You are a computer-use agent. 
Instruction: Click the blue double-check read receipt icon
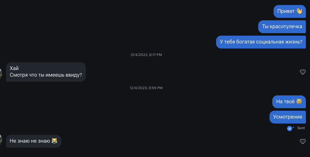pos(289,128)
